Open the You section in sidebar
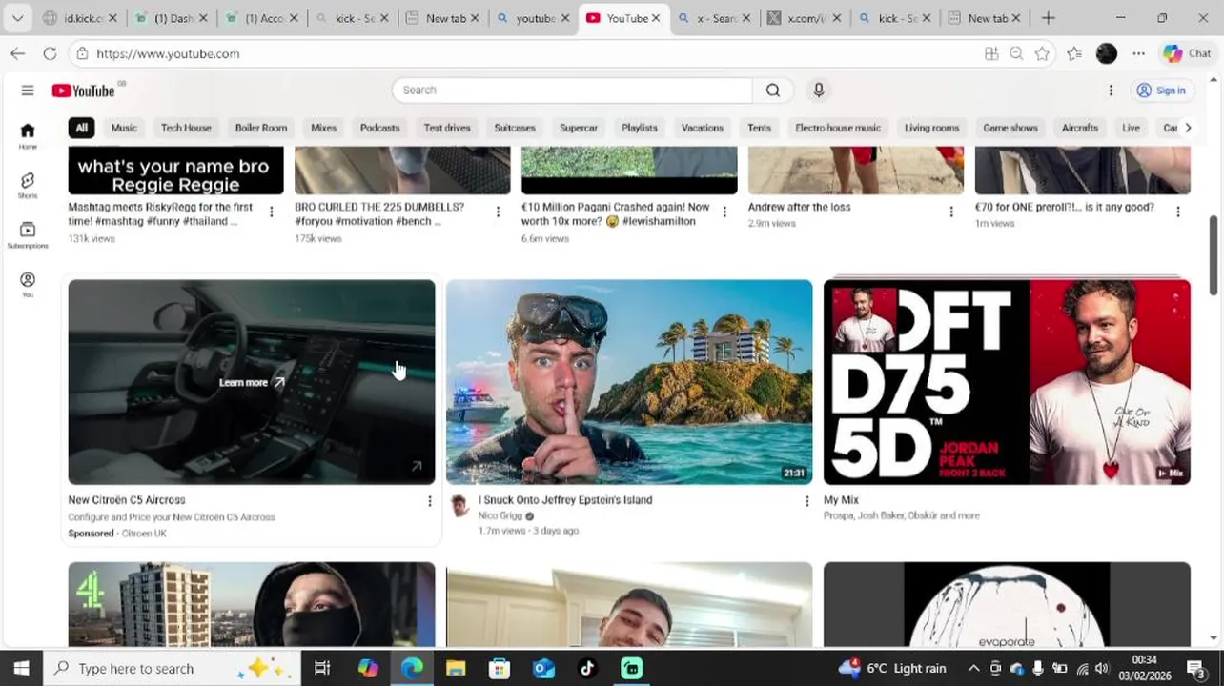Screen dimensions: 1224x686 (28, 284)
